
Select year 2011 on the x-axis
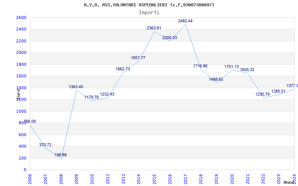pos(108,179)
